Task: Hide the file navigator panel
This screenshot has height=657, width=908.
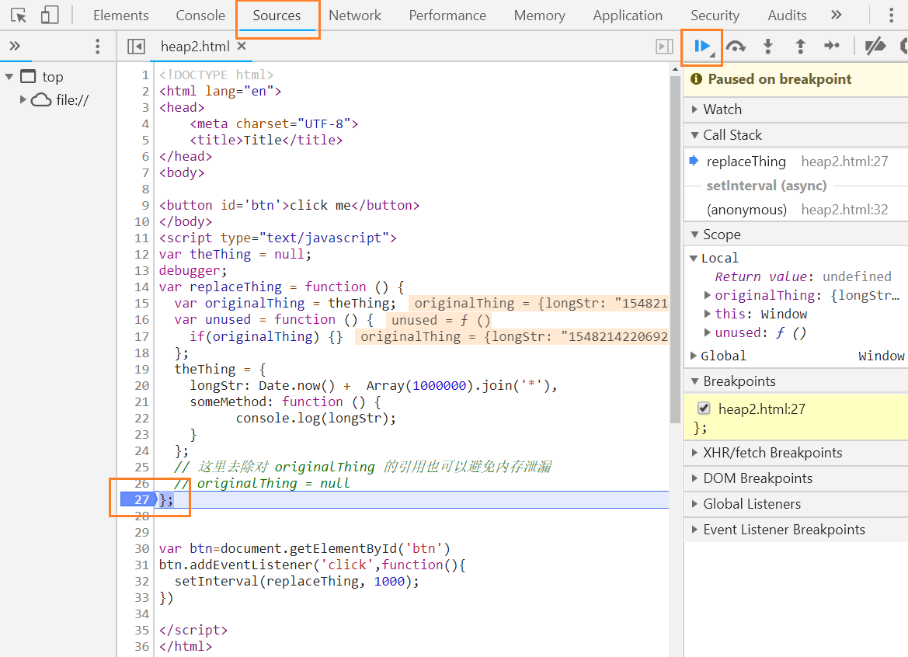Action: [136, 47]
